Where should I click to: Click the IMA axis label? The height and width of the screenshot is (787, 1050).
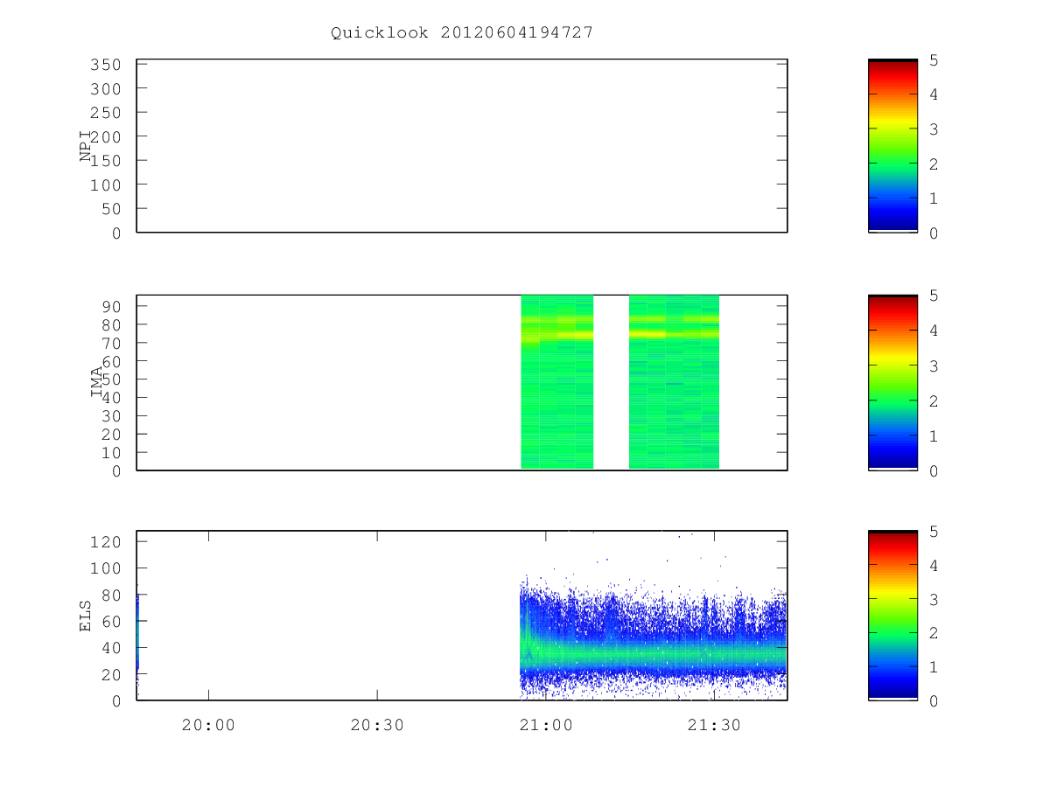pyautogui.click(x=96, y=382)
